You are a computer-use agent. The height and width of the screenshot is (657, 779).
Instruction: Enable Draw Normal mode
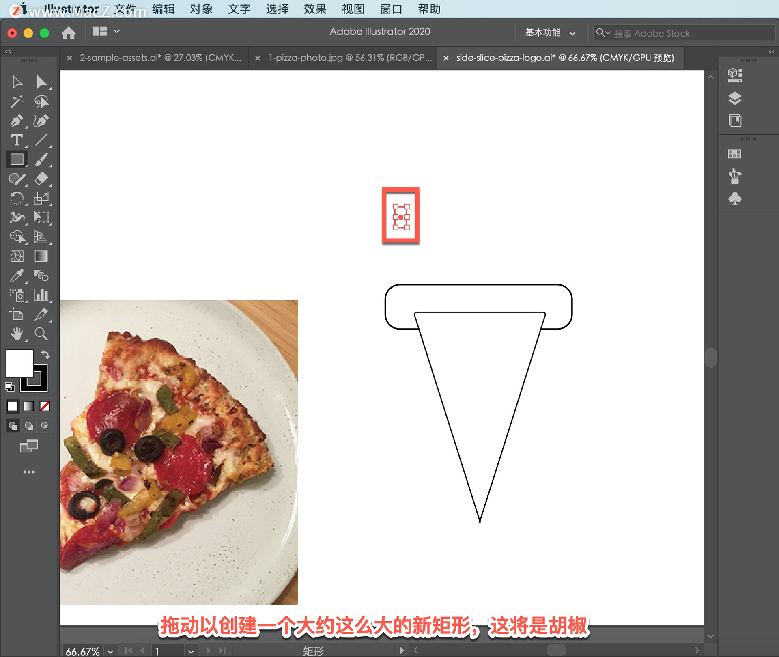click(13, 426)
